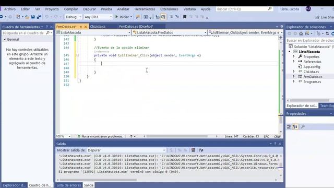Image resolution: width=334 pixels, height=188 pixels.
Task: Collapse the tslEliminar_Click method outline box
Action: 78,55
